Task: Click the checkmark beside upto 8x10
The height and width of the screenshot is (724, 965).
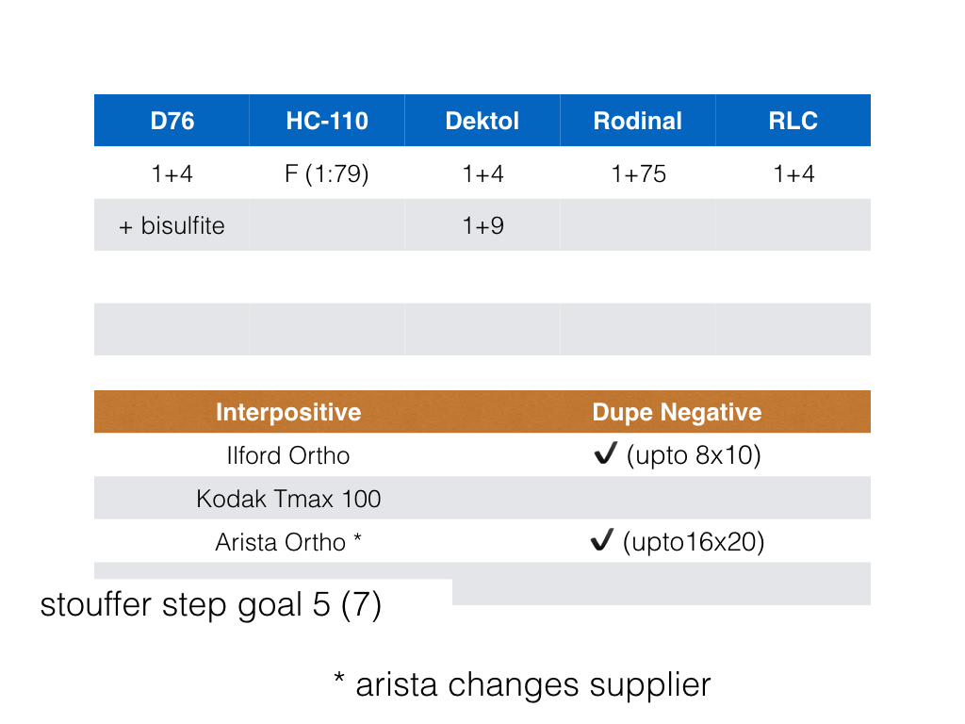Action: 605,453
